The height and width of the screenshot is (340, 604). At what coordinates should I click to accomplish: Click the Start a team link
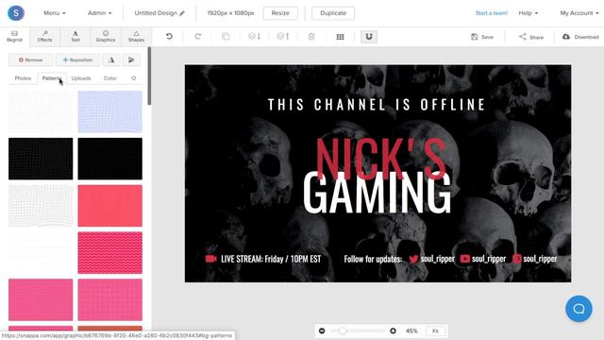491,13
